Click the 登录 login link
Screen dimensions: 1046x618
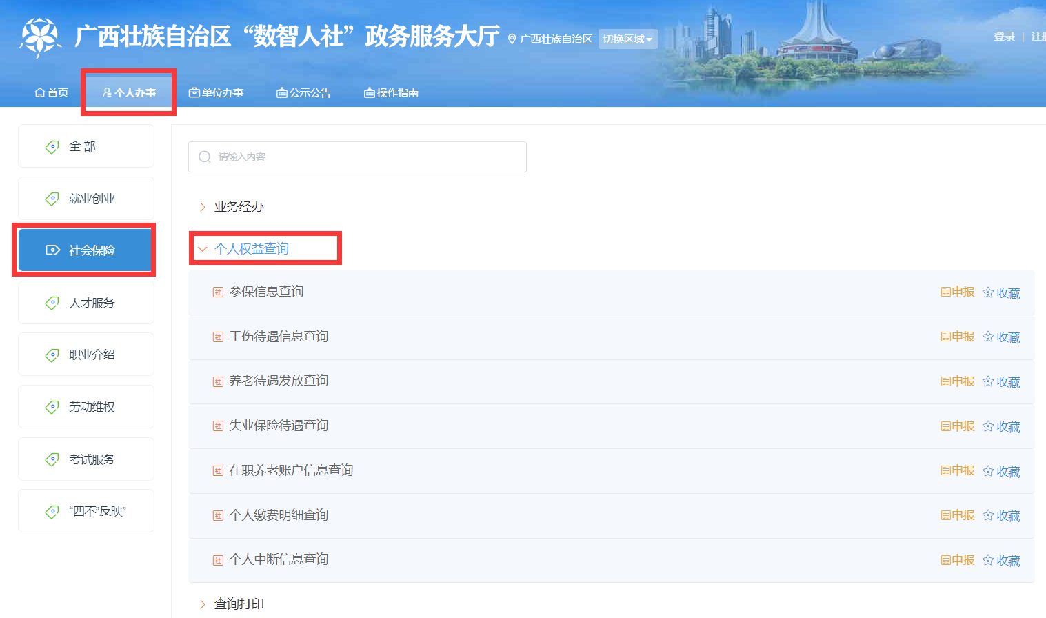pos(1003,37)
